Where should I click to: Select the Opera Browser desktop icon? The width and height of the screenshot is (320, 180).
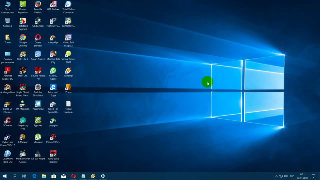pos(38,40)
